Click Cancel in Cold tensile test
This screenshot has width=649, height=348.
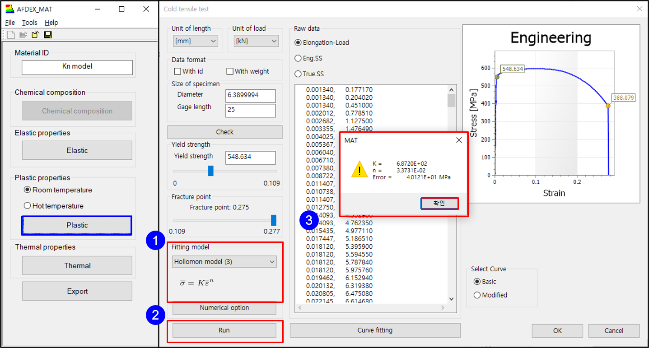[614, 331]
